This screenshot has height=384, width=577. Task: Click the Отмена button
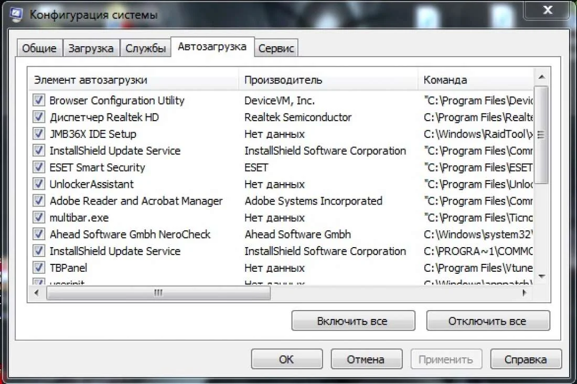click(x=366, y=359)
